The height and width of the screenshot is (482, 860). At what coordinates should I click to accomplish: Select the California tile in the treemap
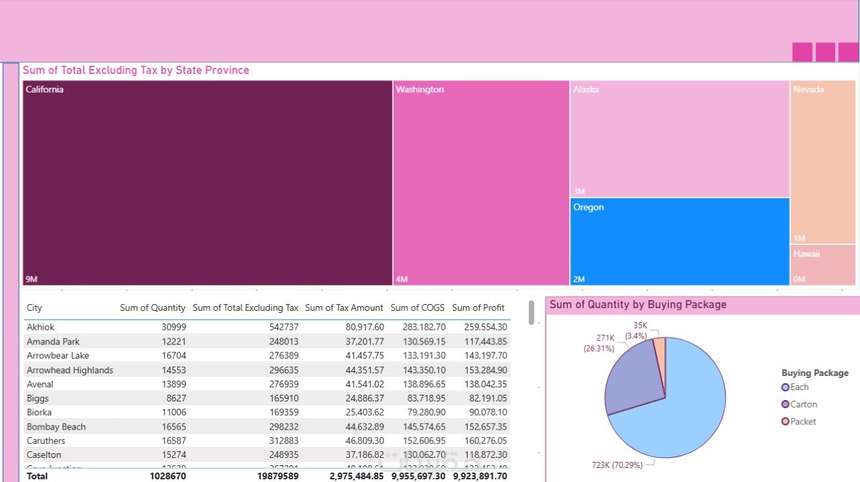208,183
